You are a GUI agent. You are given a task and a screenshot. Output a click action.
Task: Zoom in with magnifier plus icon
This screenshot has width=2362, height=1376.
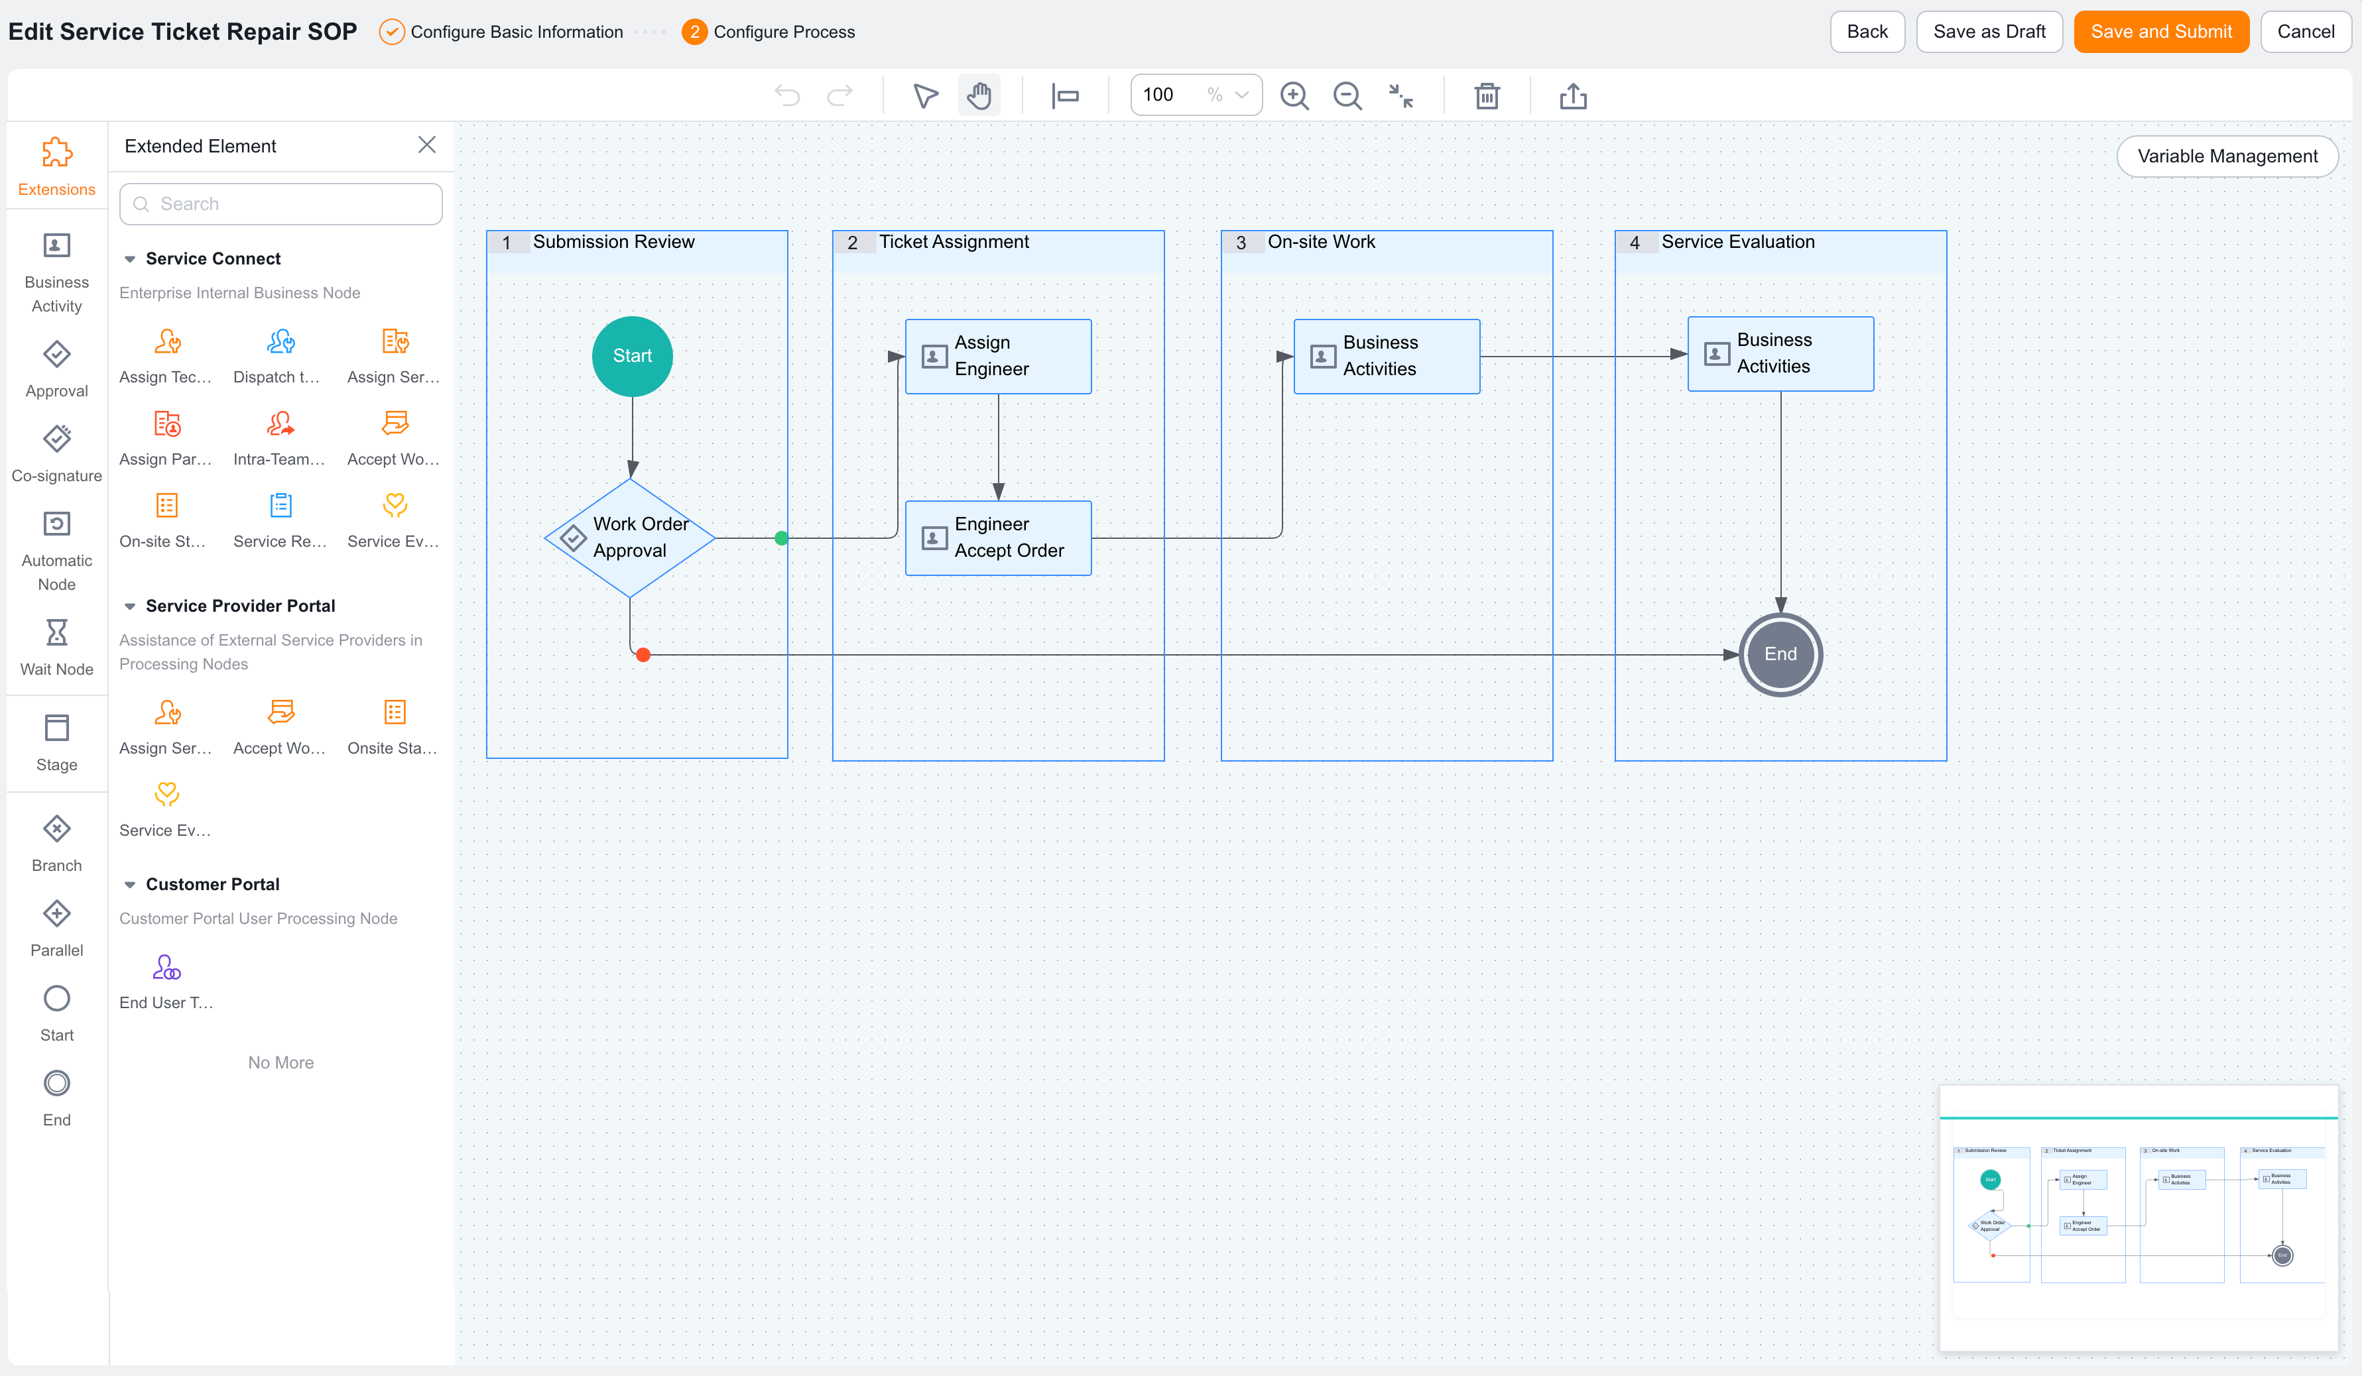click(x=1294, y=95)
